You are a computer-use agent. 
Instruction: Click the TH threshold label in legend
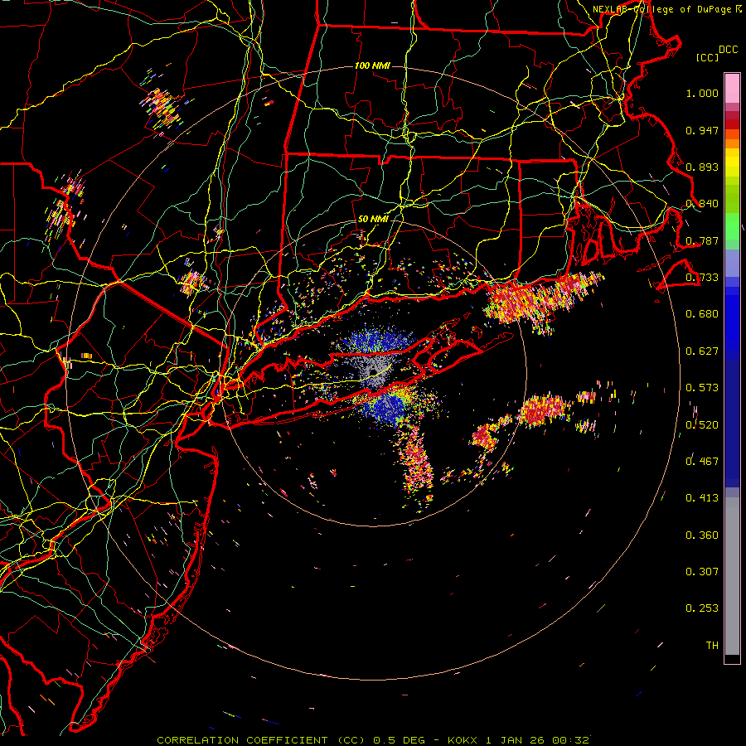[x=712, y=645]
